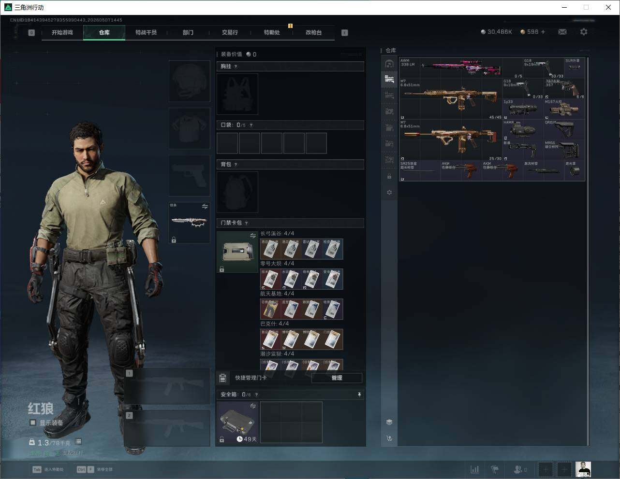The width and height of the screenshot is (620, 479).
Task: Open the quick card management icon
Action: 223,378
